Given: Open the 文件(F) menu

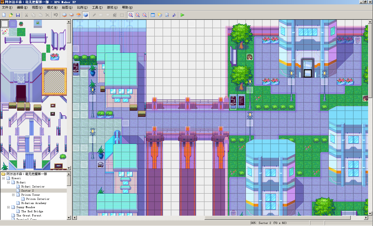Looking at the screenshot, I should 7,7.
